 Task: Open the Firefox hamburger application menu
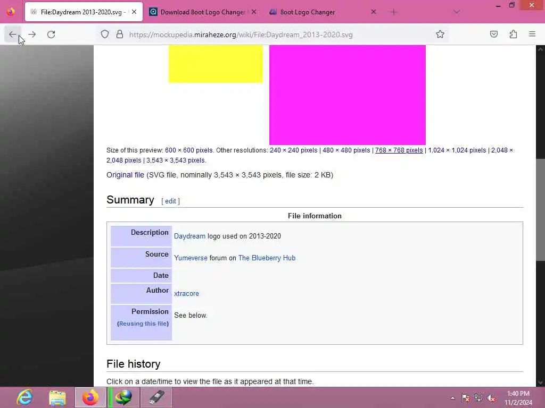(532, 34)
